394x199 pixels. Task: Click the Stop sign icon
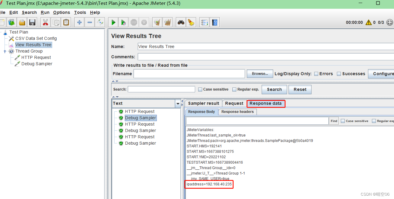coord(134,22)
